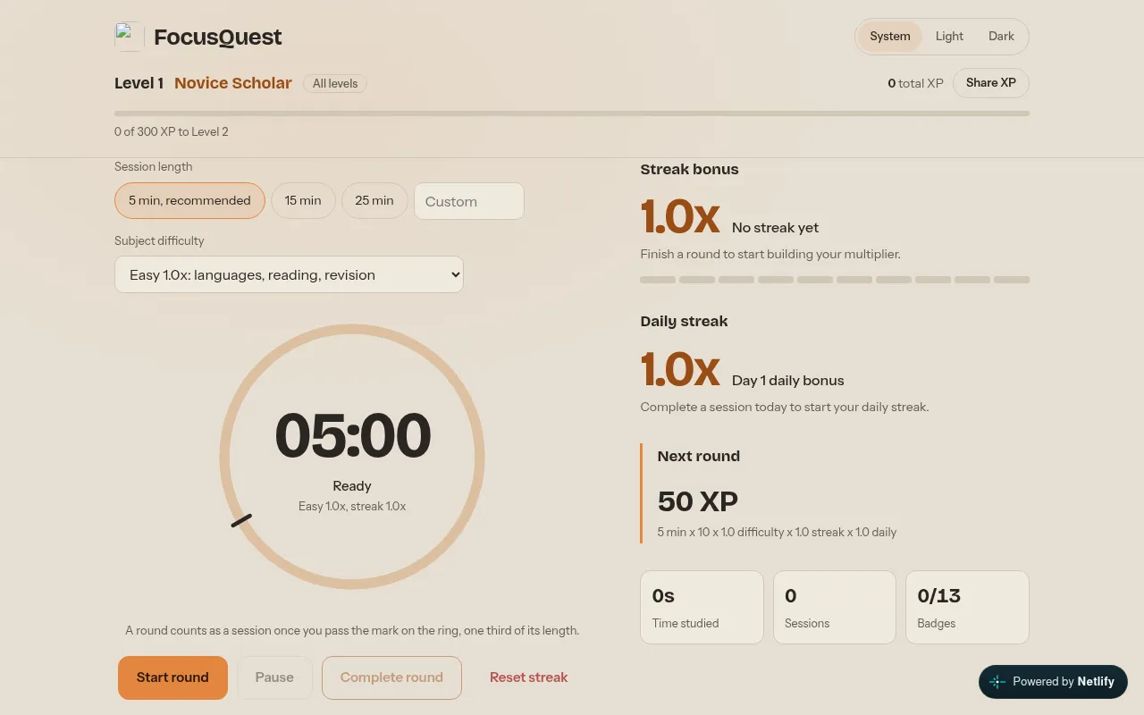The height and width of the screenshot is (715, 1144).
Task: Click the Streak bonus heading
Action: (x=689, y=169)
